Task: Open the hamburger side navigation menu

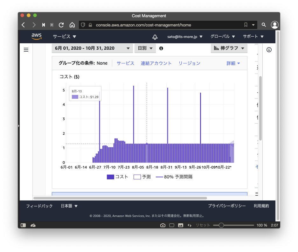Action: point(26,50)
